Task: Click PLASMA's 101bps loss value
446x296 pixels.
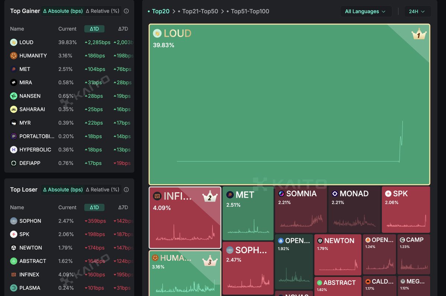Action: tap(95, 288)
